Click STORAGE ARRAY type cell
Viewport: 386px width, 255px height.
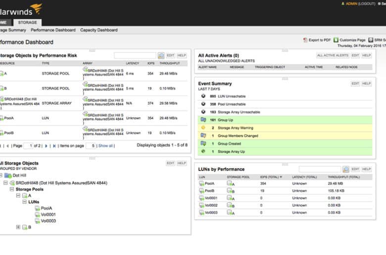coord(56,103)
